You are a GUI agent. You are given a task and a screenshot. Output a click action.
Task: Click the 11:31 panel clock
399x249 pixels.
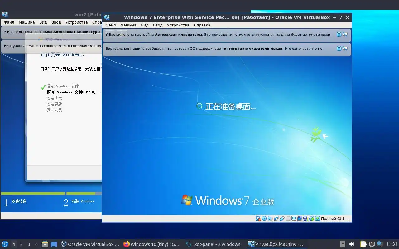tap(392, 244)
